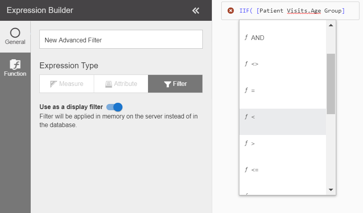Click the New Advanced Filter name field
Viewport: 363px width, 213px height.
(x=121, y=40)
